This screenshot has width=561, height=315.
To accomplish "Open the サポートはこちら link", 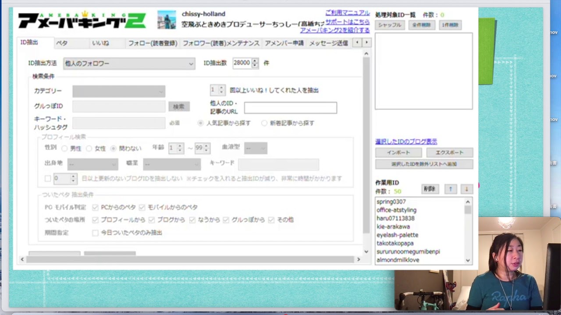I will pyautogui.click(x=347, y=22).
